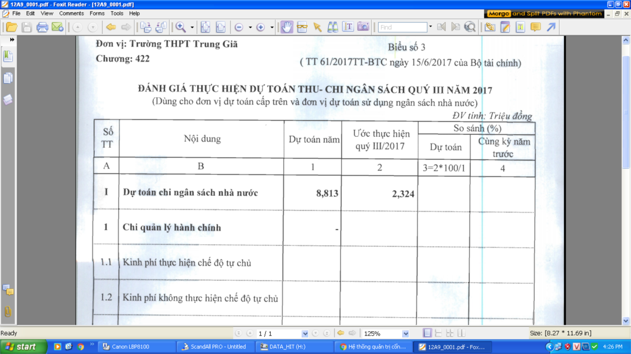
Task: Expand the page number 1 / 1 dropdown
Action: coord(305,334)
